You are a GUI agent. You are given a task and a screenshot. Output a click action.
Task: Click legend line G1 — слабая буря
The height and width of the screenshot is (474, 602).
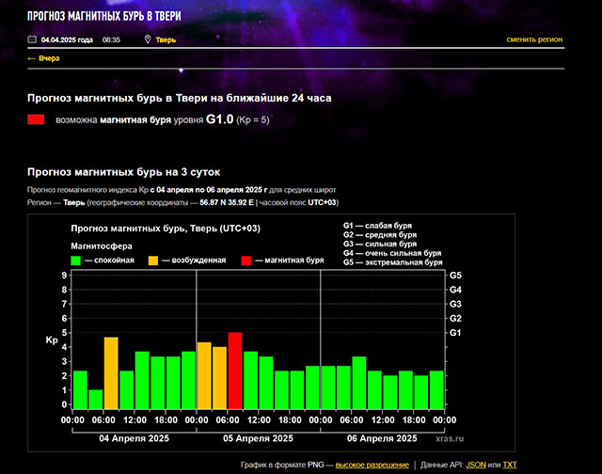click(x=377, y=226)
